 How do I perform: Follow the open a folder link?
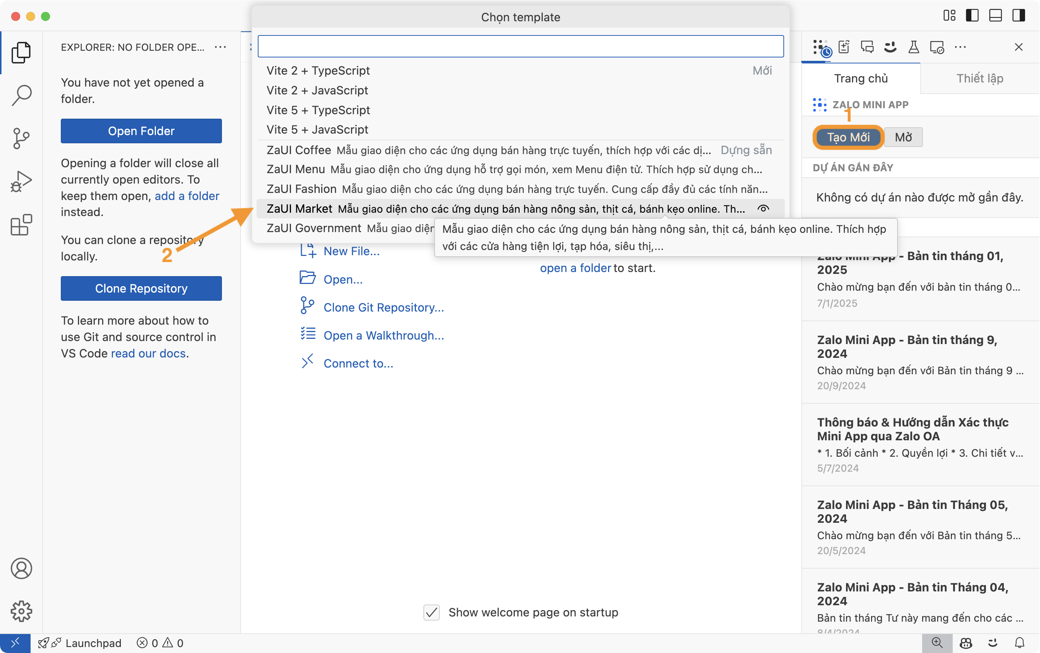click(575, 268)
